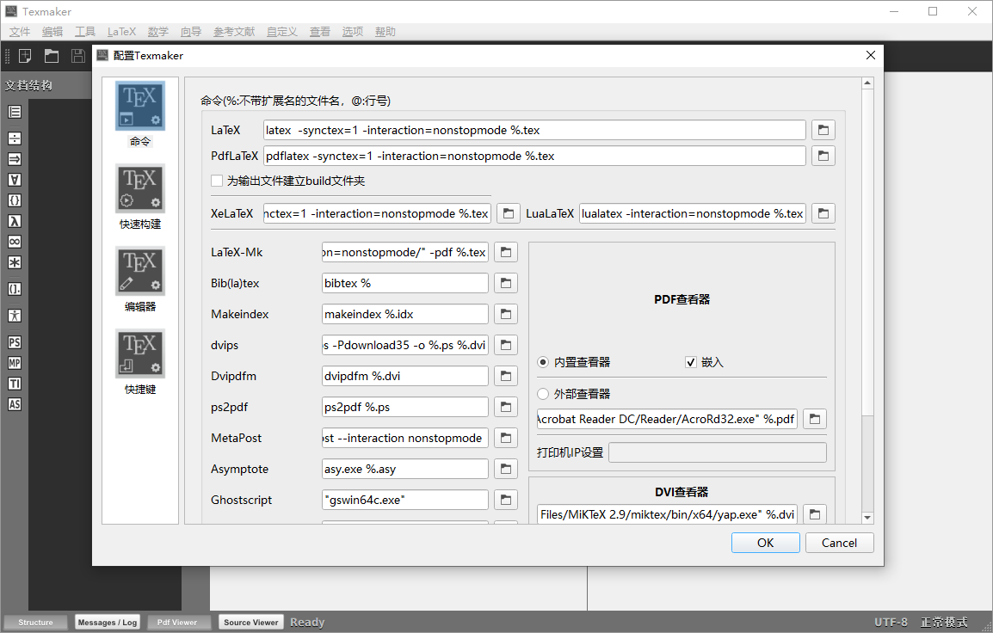The image size is (993, 633).
Task: Browse for external PDF viewer executable
Action: (x=815, y=419)
